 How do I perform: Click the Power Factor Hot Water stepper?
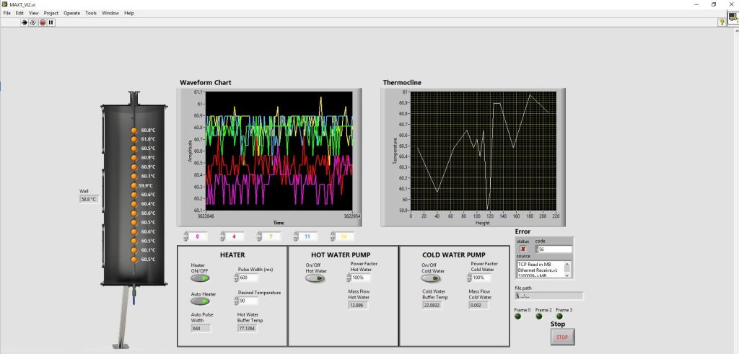[x=349, y=278]
